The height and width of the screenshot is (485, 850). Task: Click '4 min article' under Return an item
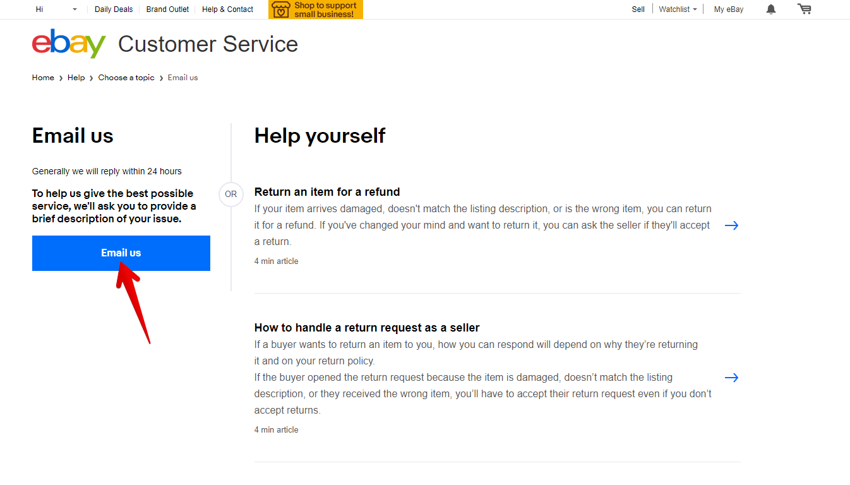tap(276, 261)
